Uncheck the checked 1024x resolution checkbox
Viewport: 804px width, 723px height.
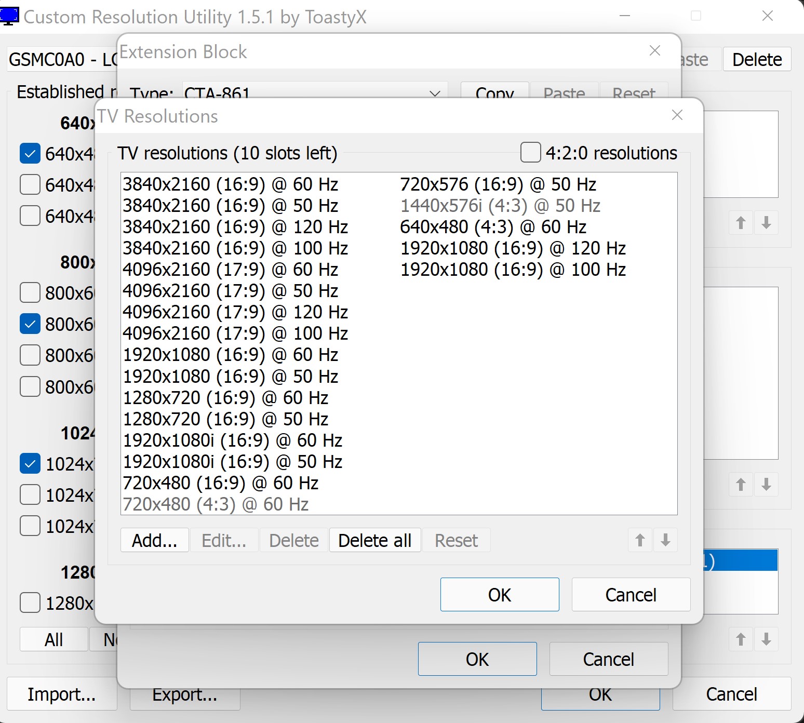[x=30, y=463]
